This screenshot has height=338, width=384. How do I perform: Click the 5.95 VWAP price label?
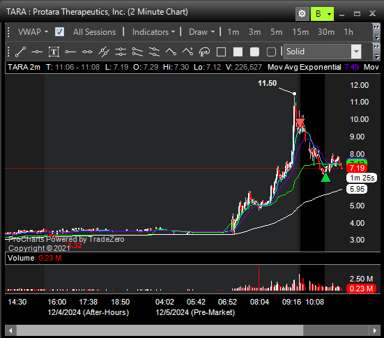[357, 189]
